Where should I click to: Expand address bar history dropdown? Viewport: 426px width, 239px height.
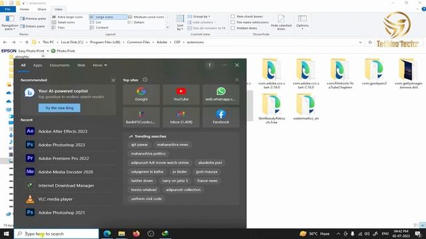tap(360, 42)
